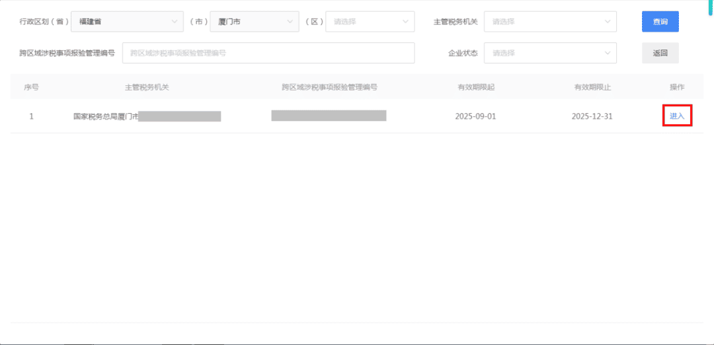Click the chevron arrow in the district (区) box

[406, 22]
